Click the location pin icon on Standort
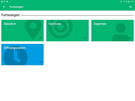The width and height of the screenshot is (135, 101). tap(33, 29)
